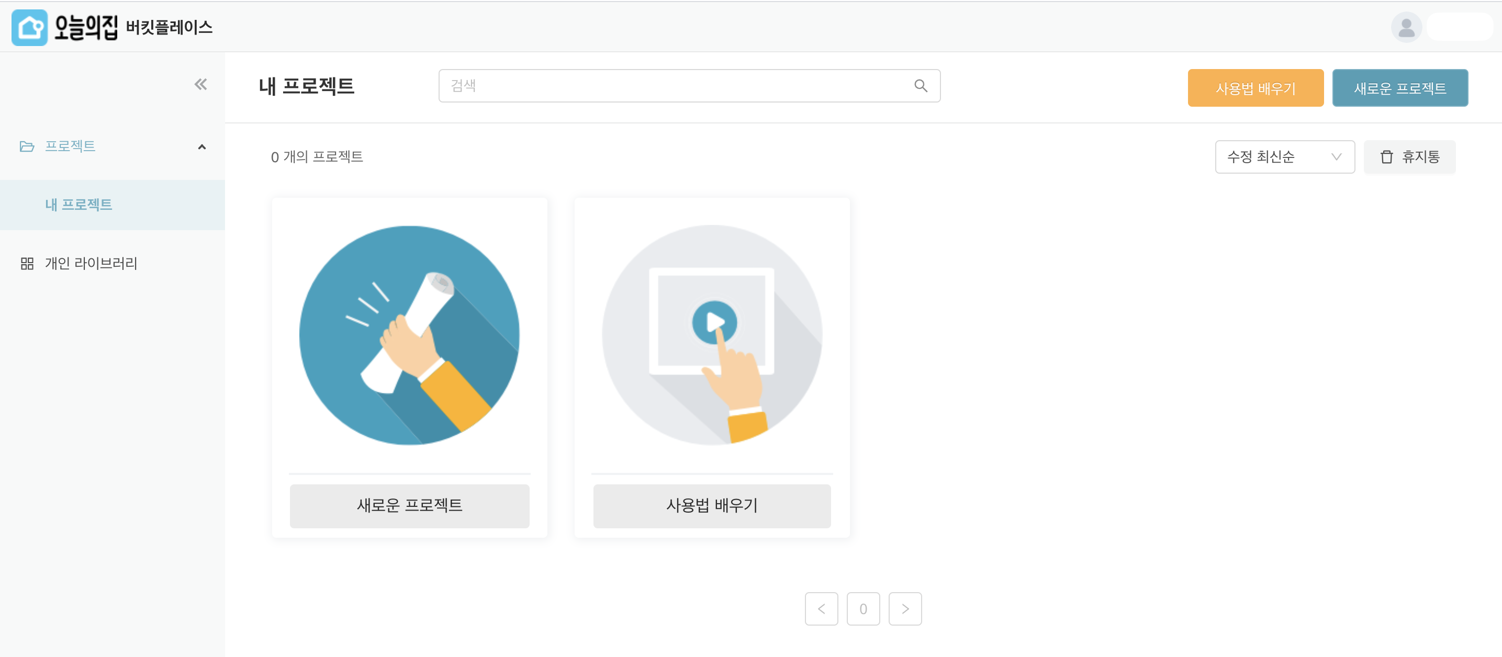Image resolution: width=1502 pixels, height=657 pixels.
Task: Click the trash can icon in 휴지통
Action: [1386, 157]
